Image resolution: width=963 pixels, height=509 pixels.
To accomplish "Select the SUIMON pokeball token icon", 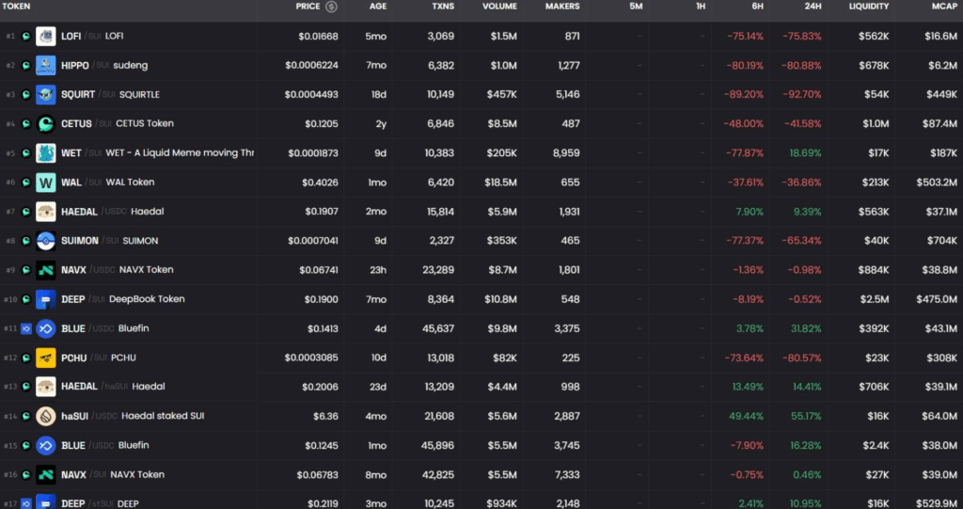I will [x=45, y=240].
